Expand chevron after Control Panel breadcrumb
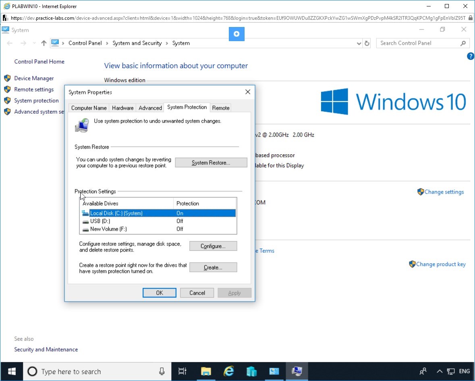The image size is (475, 381). (x=107, y=44)
